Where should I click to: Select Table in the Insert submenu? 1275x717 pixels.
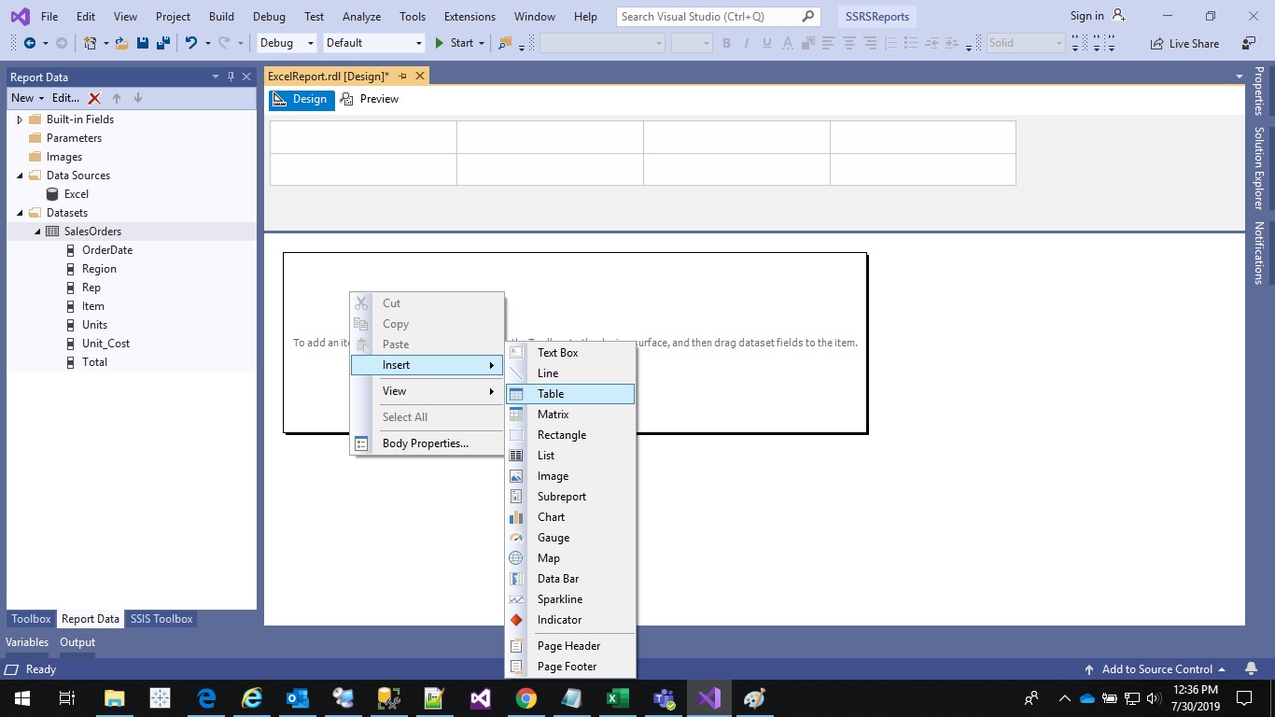570,394
